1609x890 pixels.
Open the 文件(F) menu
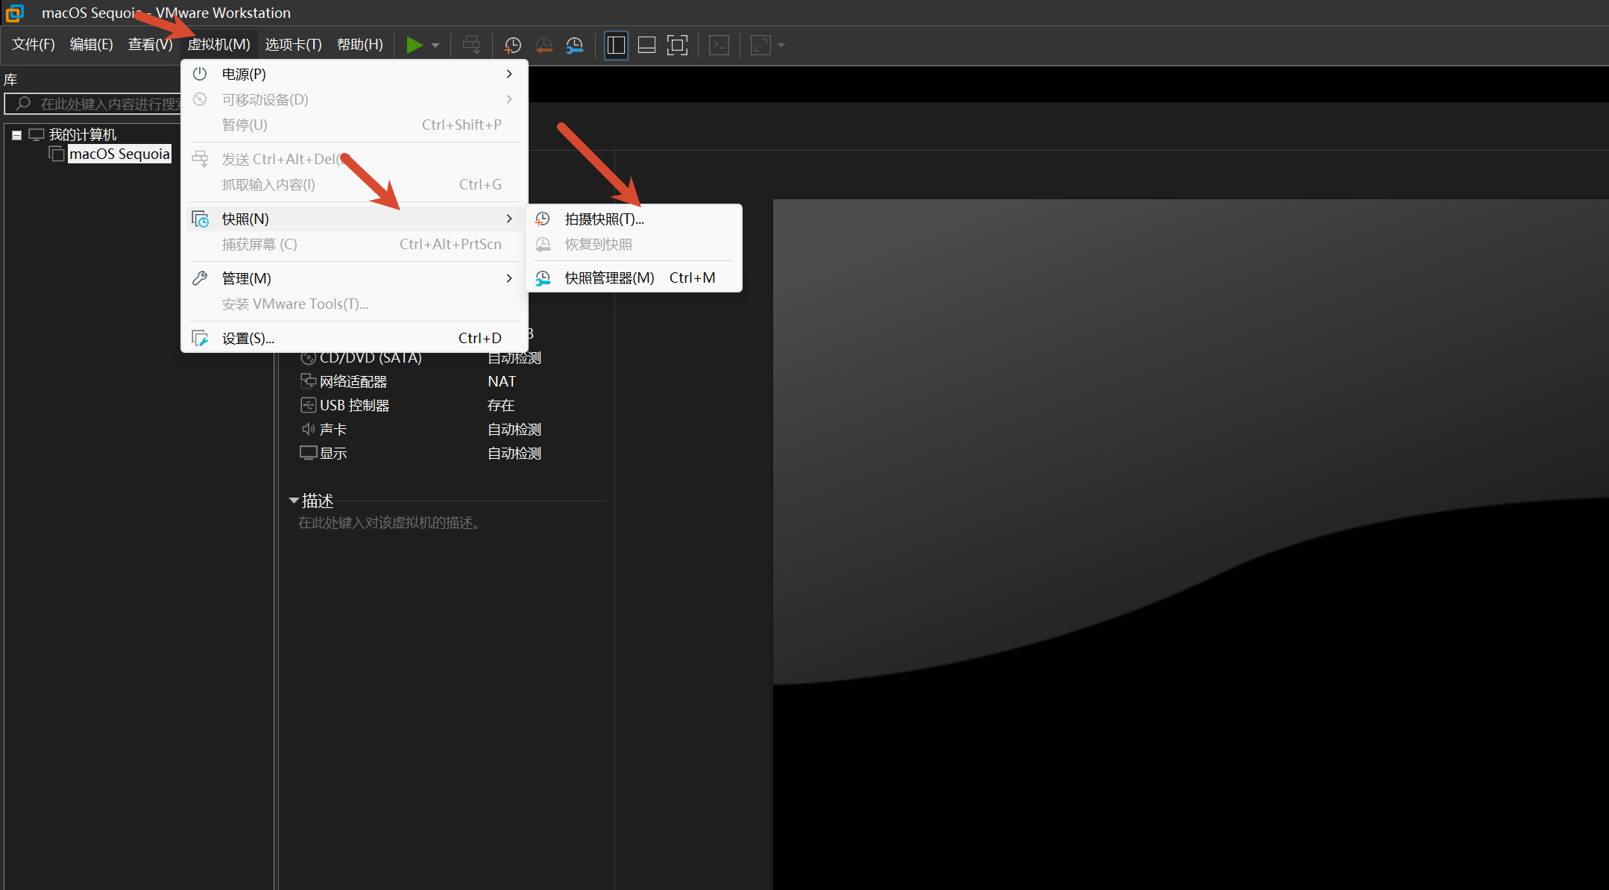(34, 45)
